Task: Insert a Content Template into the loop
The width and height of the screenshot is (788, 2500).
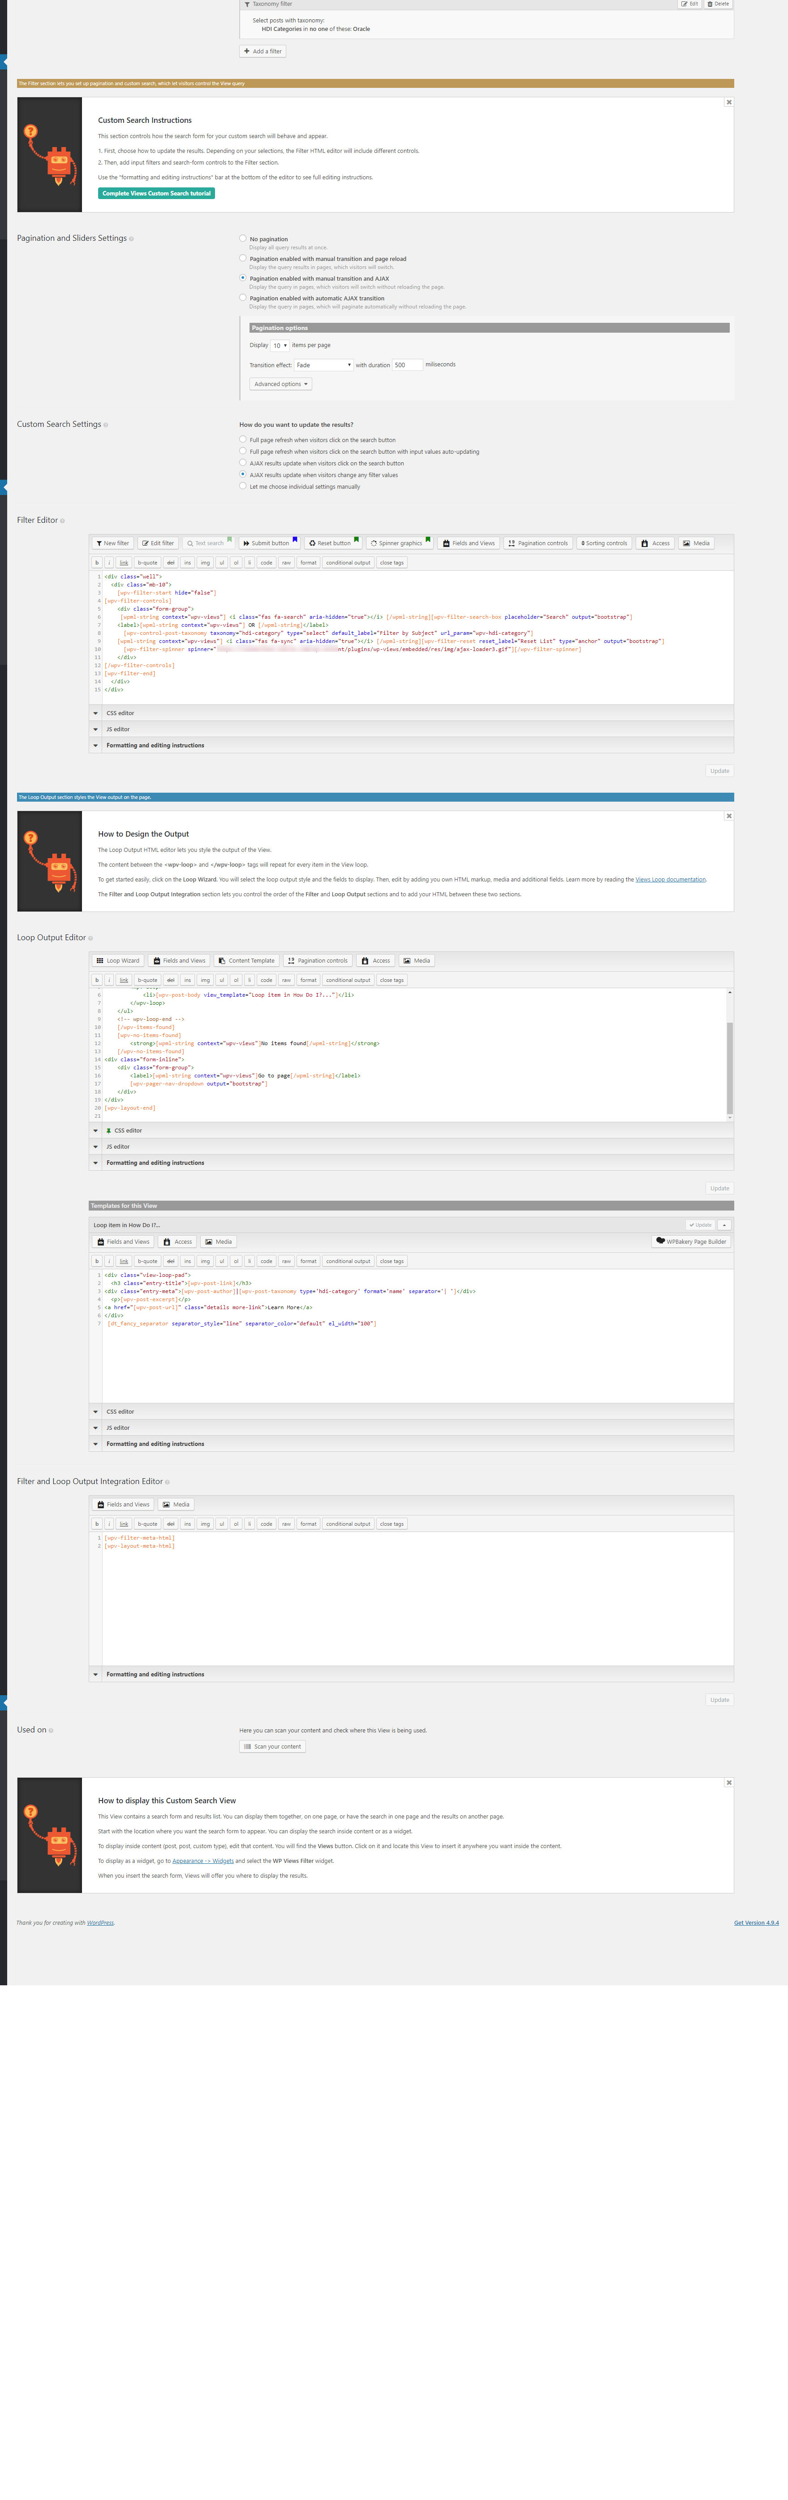Action: click(x=248, y=960)
